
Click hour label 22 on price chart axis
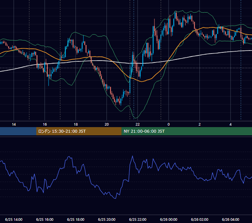137,125
